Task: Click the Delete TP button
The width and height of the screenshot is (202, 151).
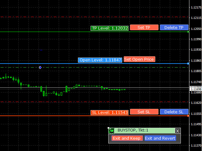Action: coord(174,27)
